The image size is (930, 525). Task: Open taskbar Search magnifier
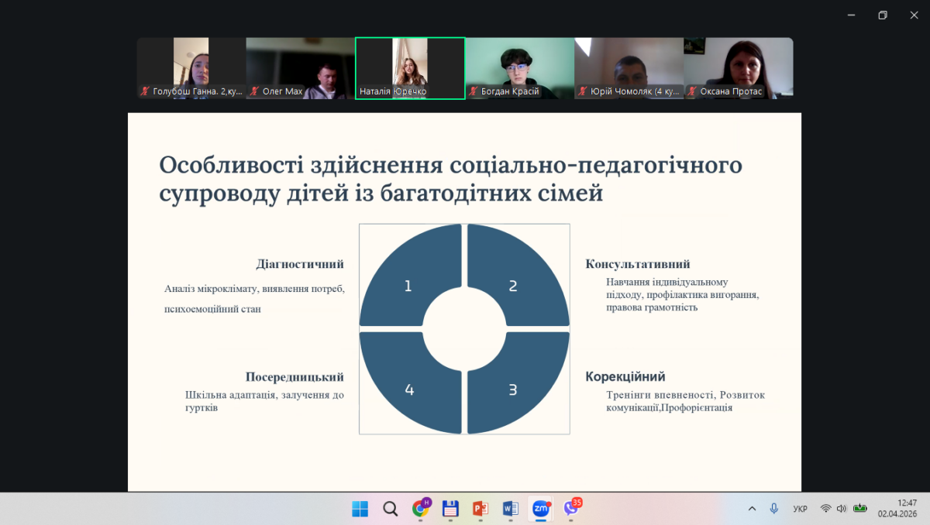[x=391, y=509]
